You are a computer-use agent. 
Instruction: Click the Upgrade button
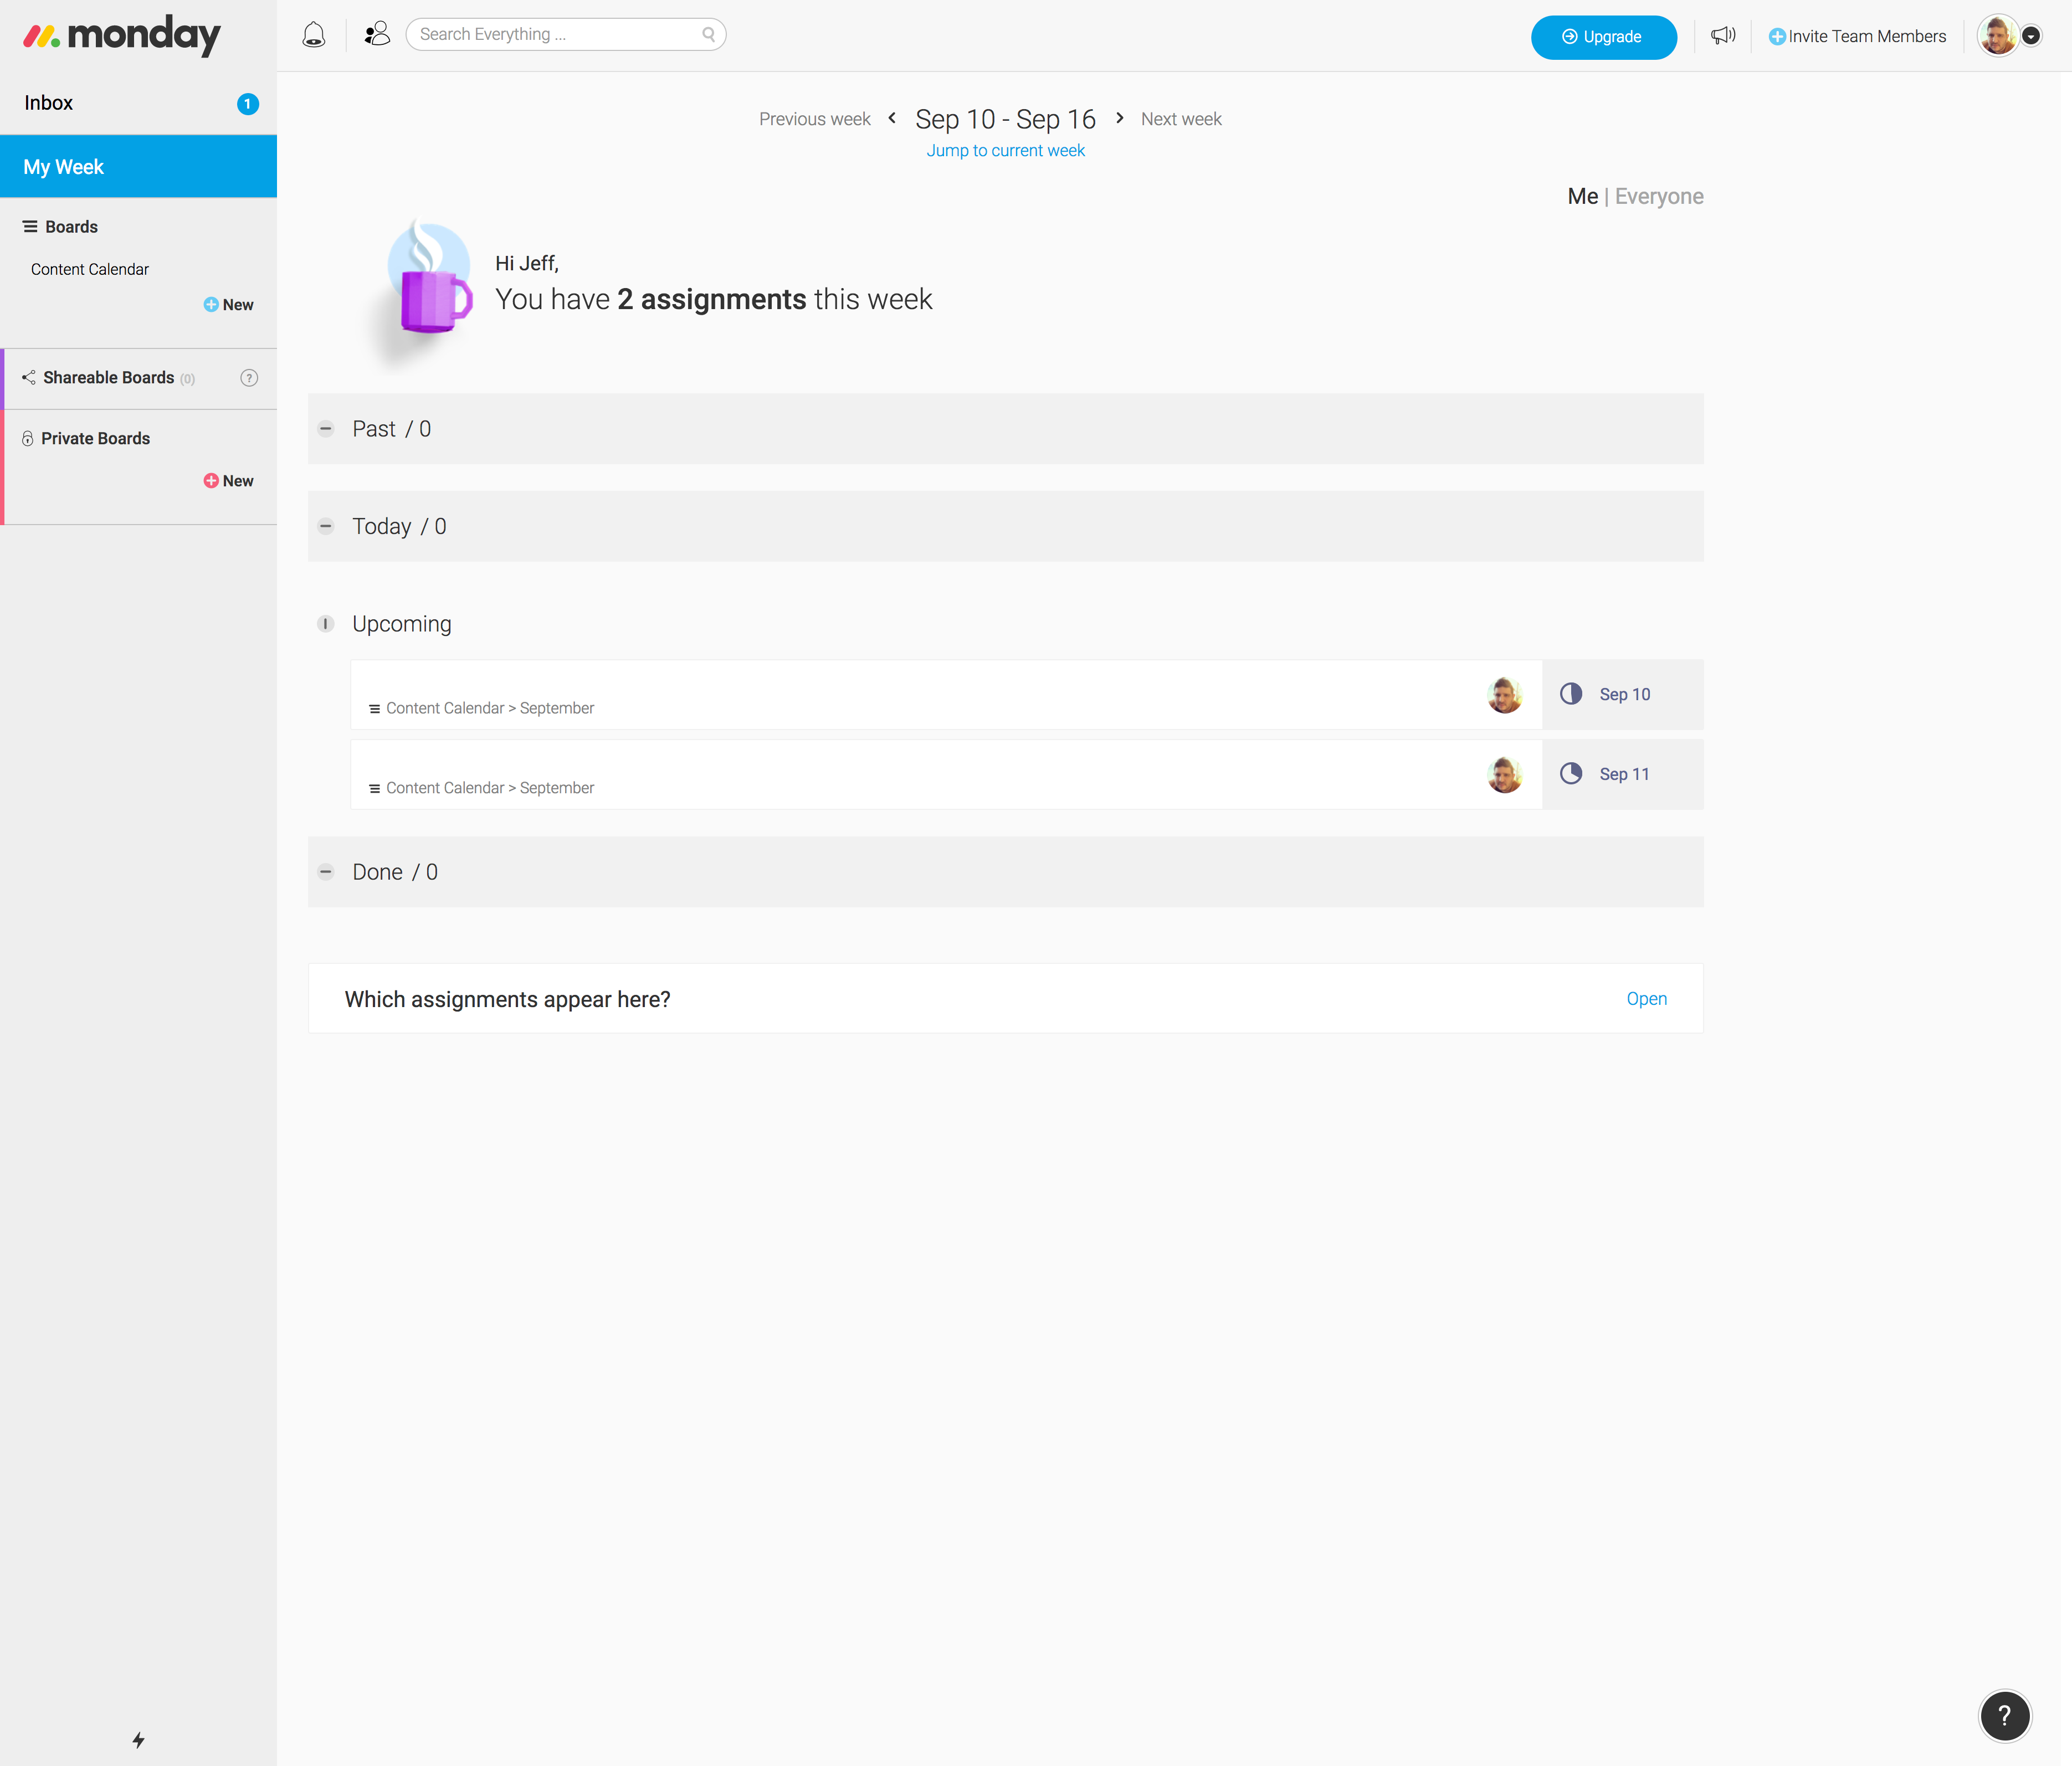click(x=1603, y=37)
